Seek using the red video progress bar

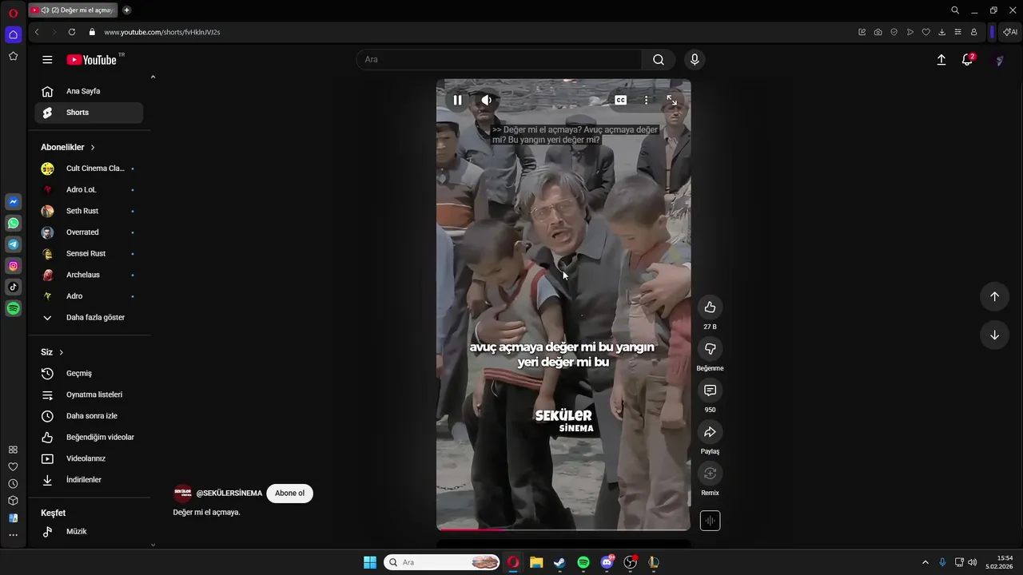coord(563,529)
